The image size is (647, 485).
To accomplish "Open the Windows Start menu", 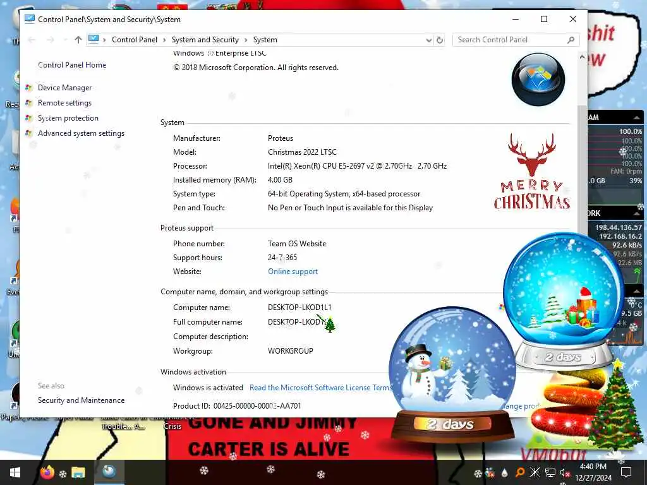I will point(15,472).
